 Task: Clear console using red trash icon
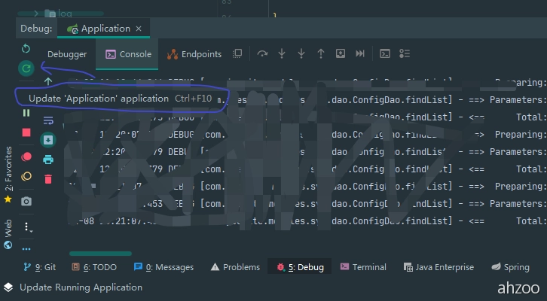click(x=48, y=179)
